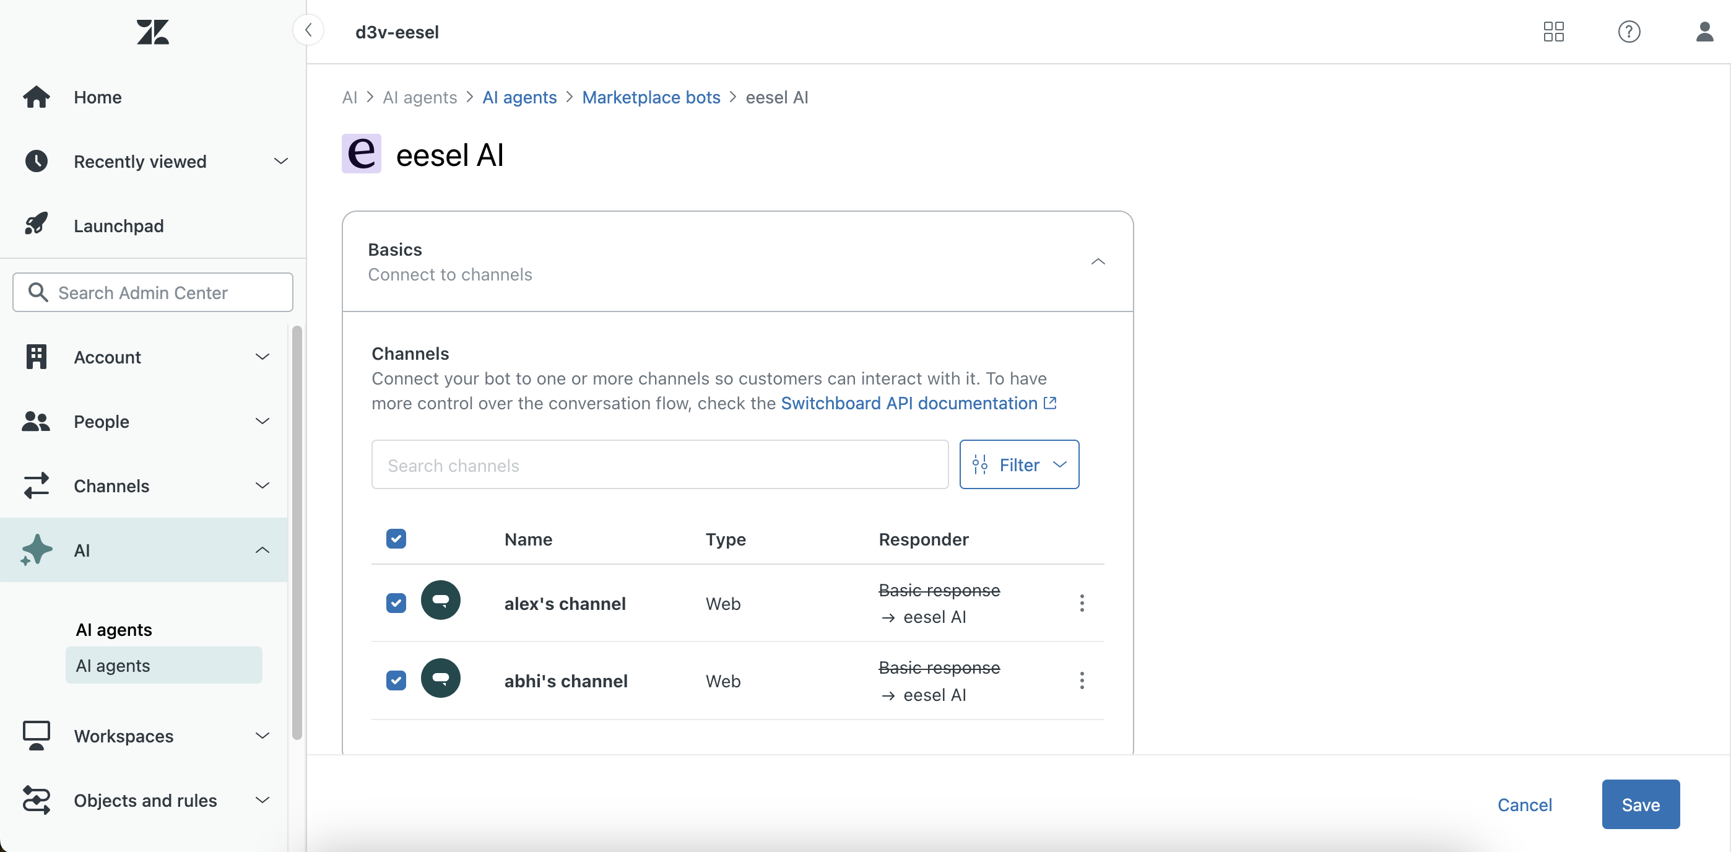This screenshot has width=1731, height=852.
Task: Open options menu for alex's channel
Action: coord(1081,602)
